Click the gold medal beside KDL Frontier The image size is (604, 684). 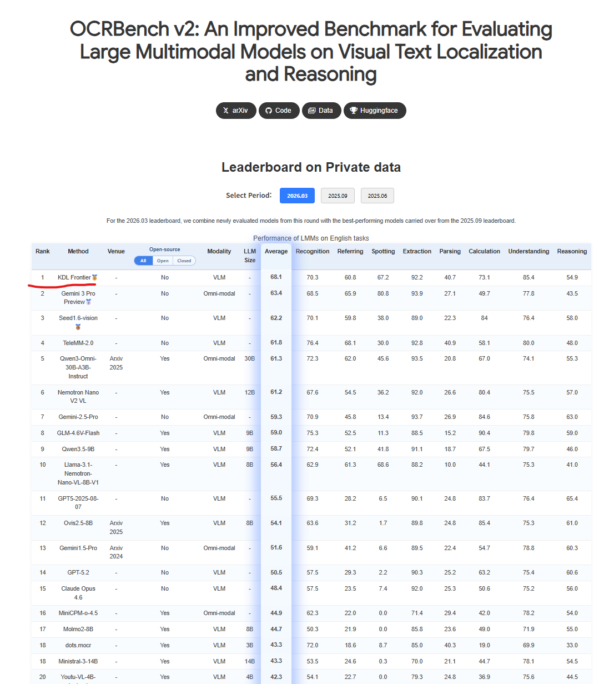pos(95,277)
